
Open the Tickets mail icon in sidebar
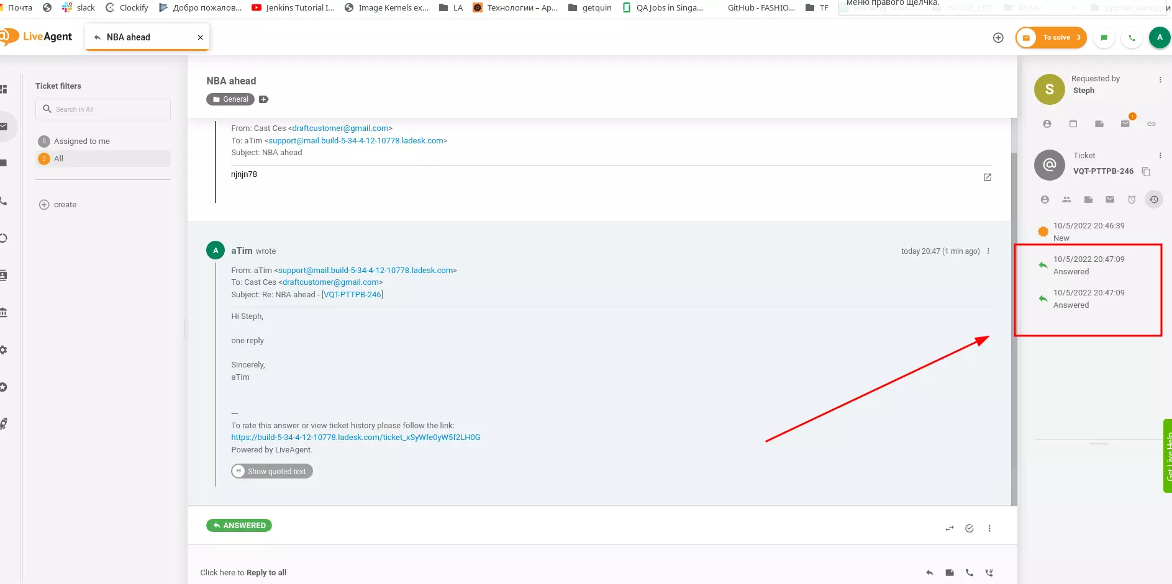point(3,126)
